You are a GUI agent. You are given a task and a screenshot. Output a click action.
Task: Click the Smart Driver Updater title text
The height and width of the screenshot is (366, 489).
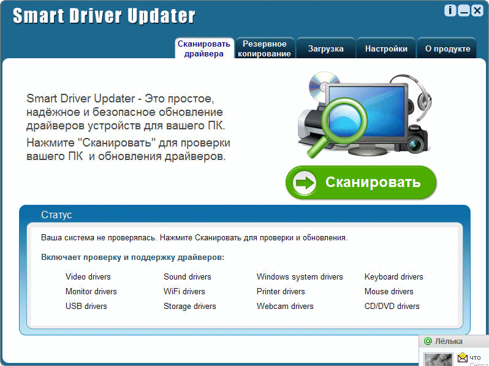click(104, 15)
